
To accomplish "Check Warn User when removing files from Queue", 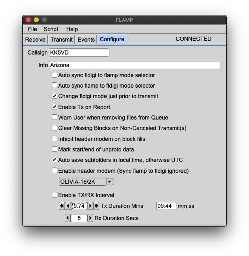I will [54, 117].
